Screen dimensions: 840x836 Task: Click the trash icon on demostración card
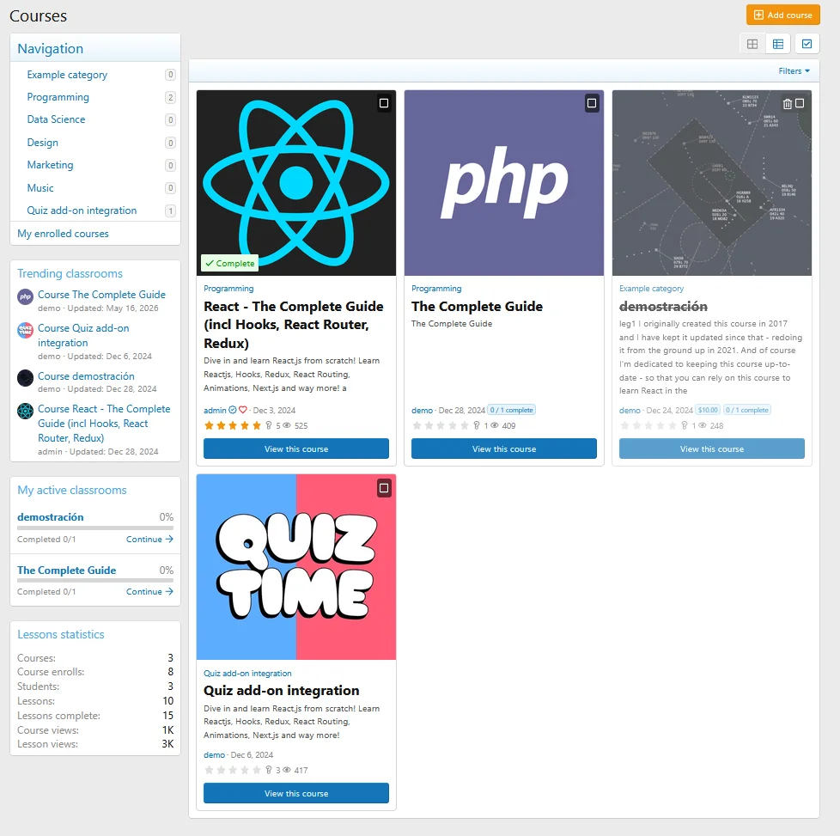(x=787, y=104)
